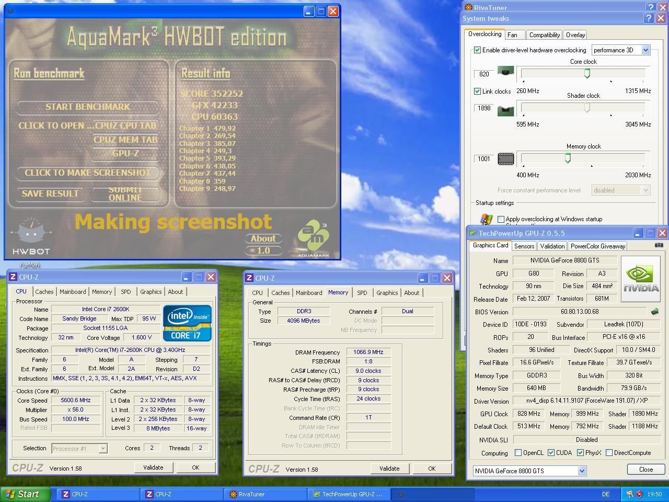
Task: Click the GPU-Z title bar icon
Action: click(x=473, y=233)
